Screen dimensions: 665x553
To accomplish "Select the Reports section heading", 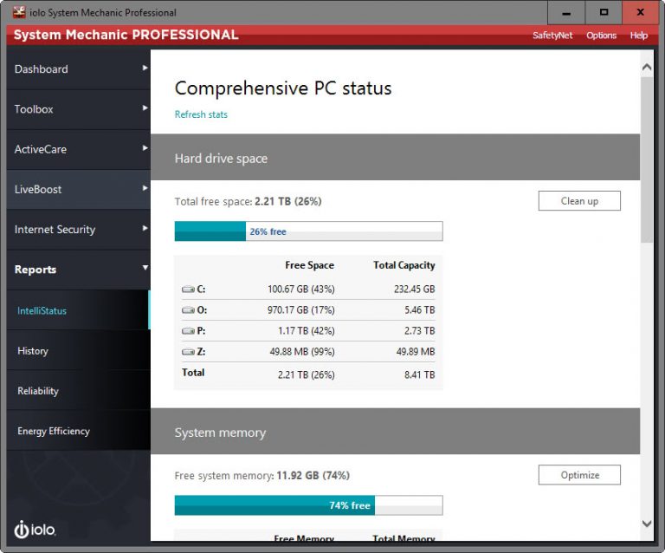I will 79,270.
